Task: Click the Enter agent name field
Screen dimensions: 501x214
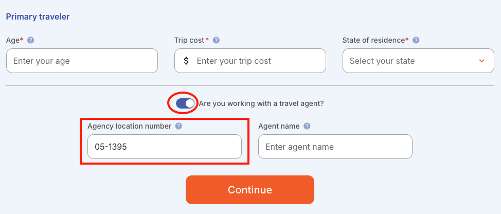Action: click(x=335, y=147)
